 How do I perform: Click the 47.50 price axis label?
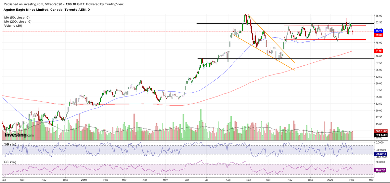pos(379,117)
